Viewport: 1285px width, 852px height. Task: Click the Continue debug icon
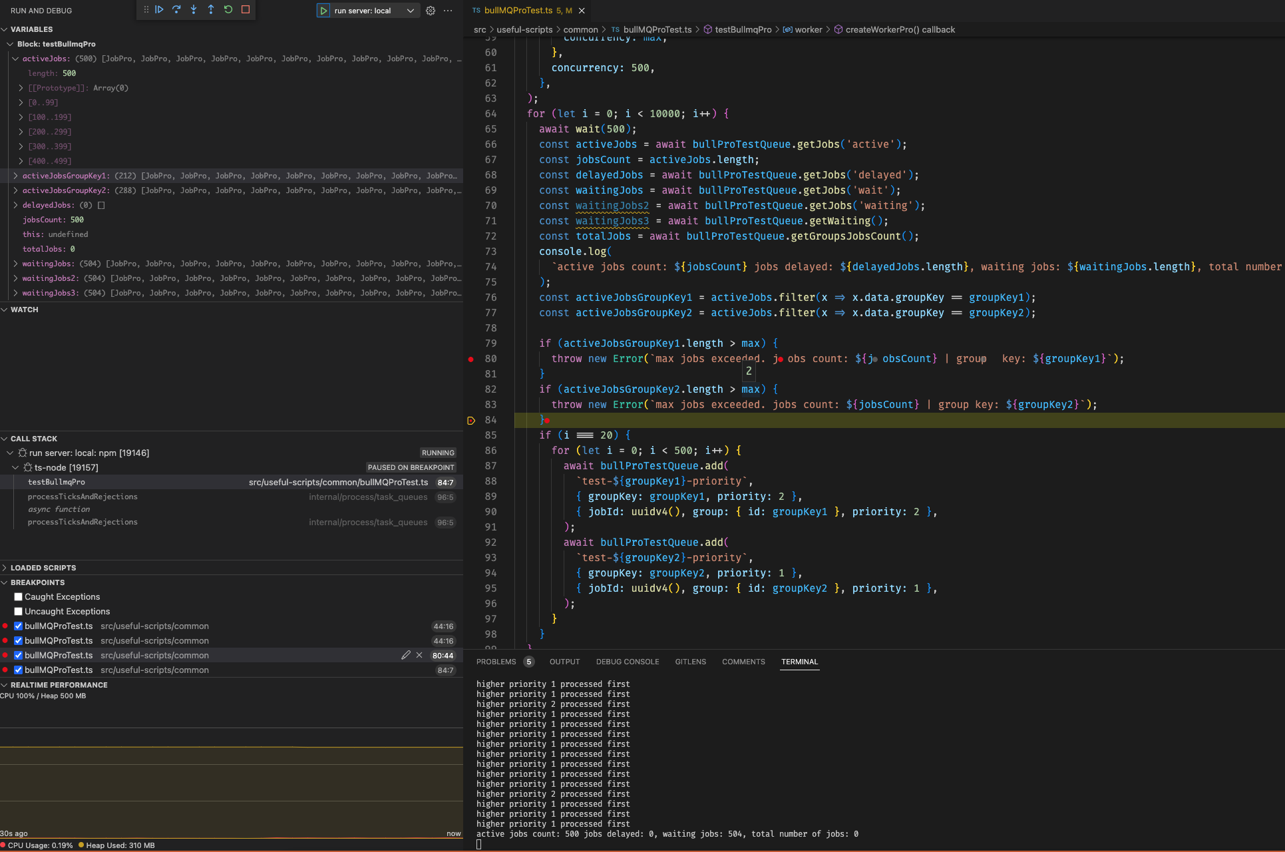point(160,10)
